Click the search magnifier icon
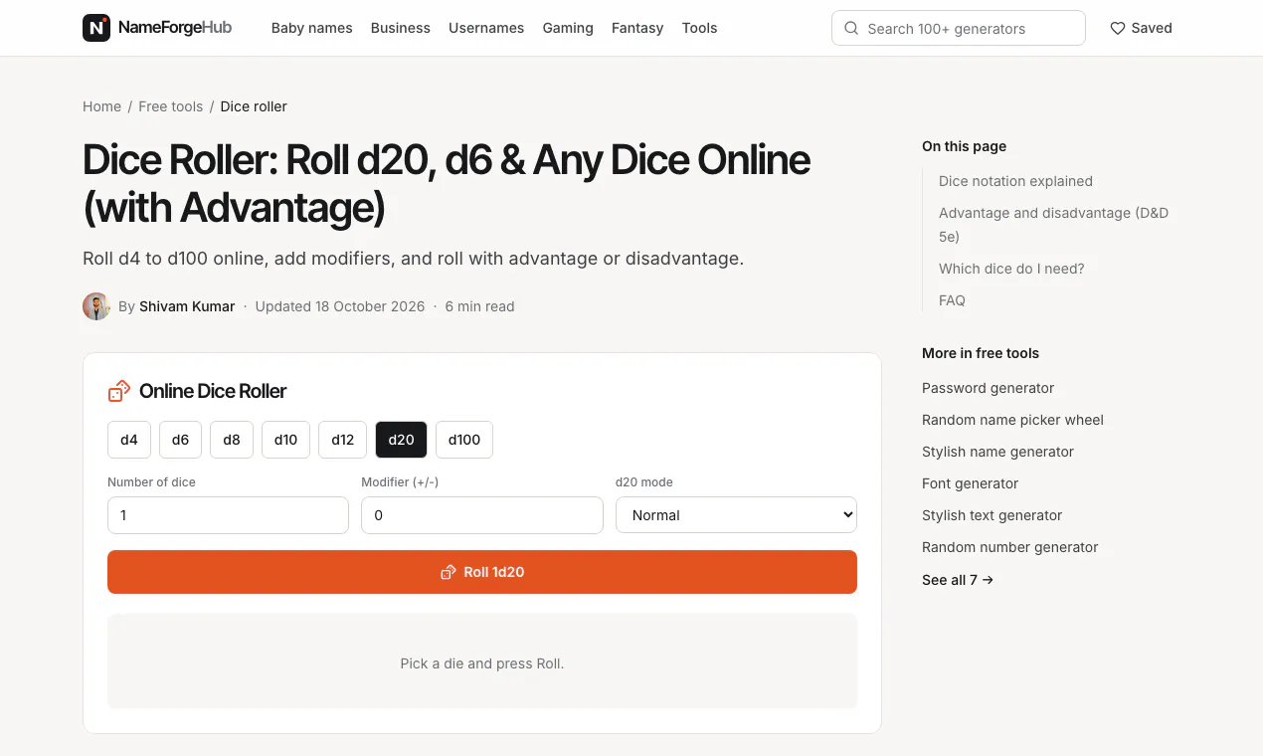This screenshot has width=1263, height=756. click(851, 28)
